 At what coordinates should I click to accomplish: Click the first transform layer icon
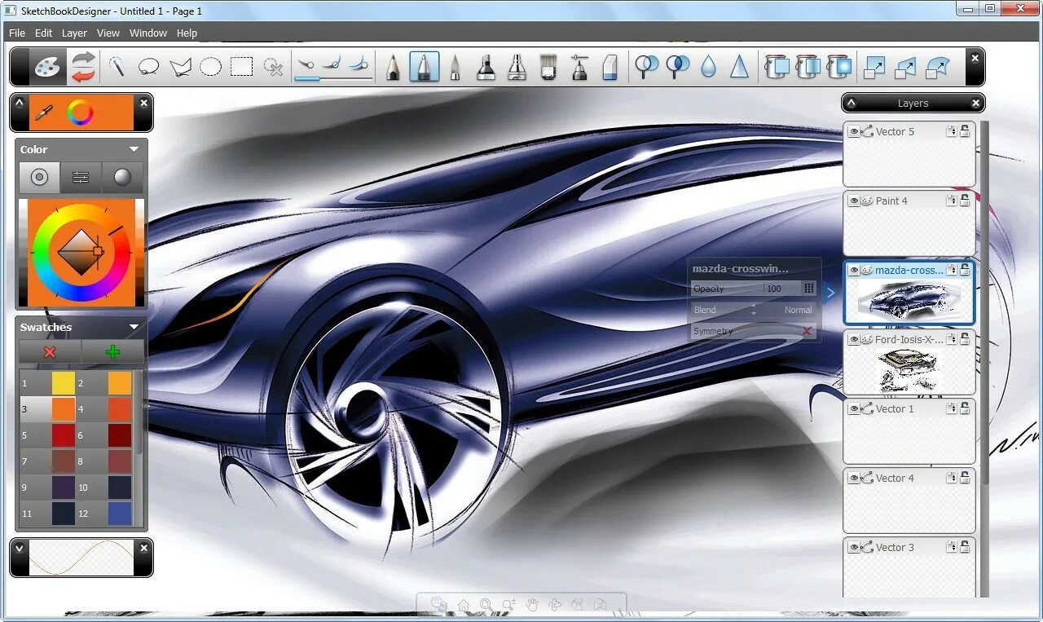pyautogui.click(x=874, y=67)
